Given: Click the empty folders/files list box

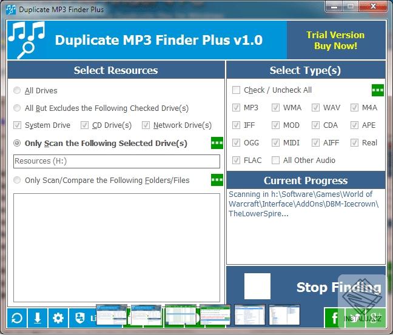Looking at the screenshot, I should (116, 248).
